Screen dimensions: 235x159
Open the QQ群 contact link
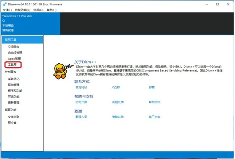[116, 88]
